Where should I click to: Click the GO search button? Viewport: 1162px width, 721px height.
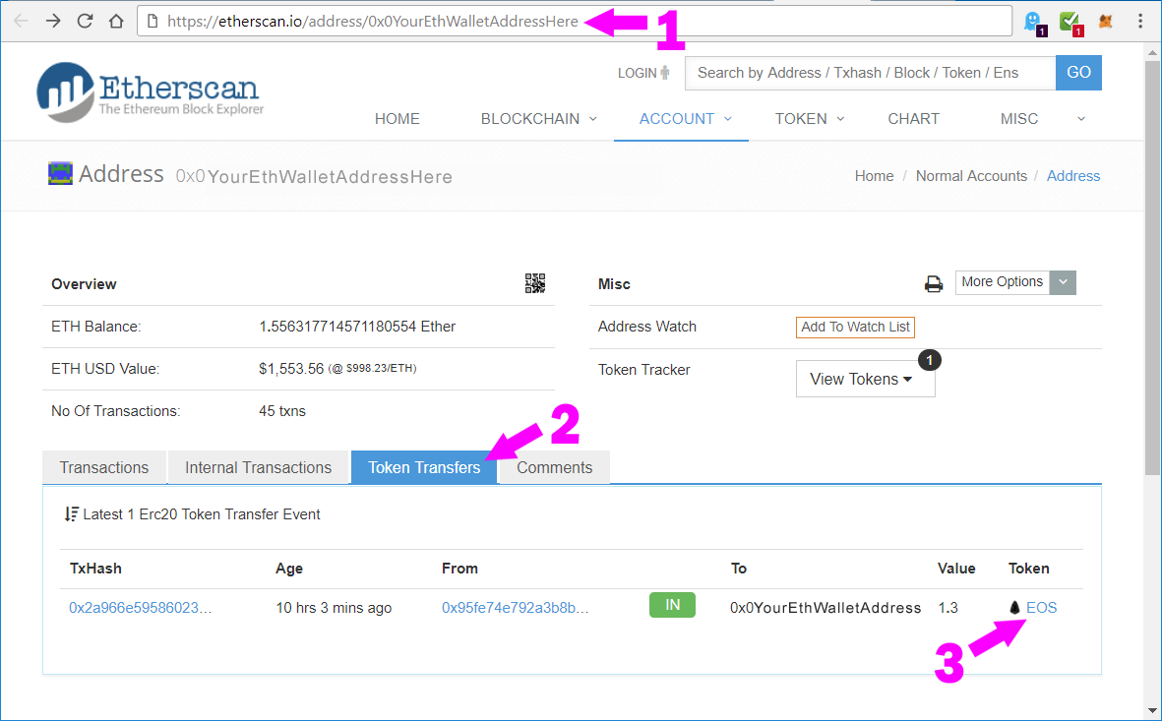[1078, 73]
